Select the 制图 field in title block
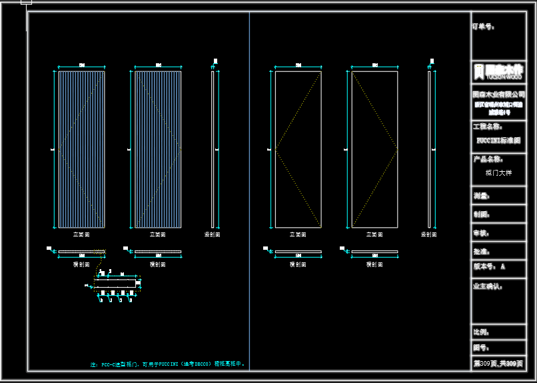The width and height of the screenshot is (537, 383). coord(482,214)
